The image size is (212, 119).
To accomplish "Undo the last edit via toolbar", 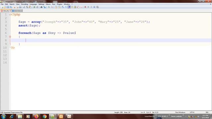I will coord(34,7).
